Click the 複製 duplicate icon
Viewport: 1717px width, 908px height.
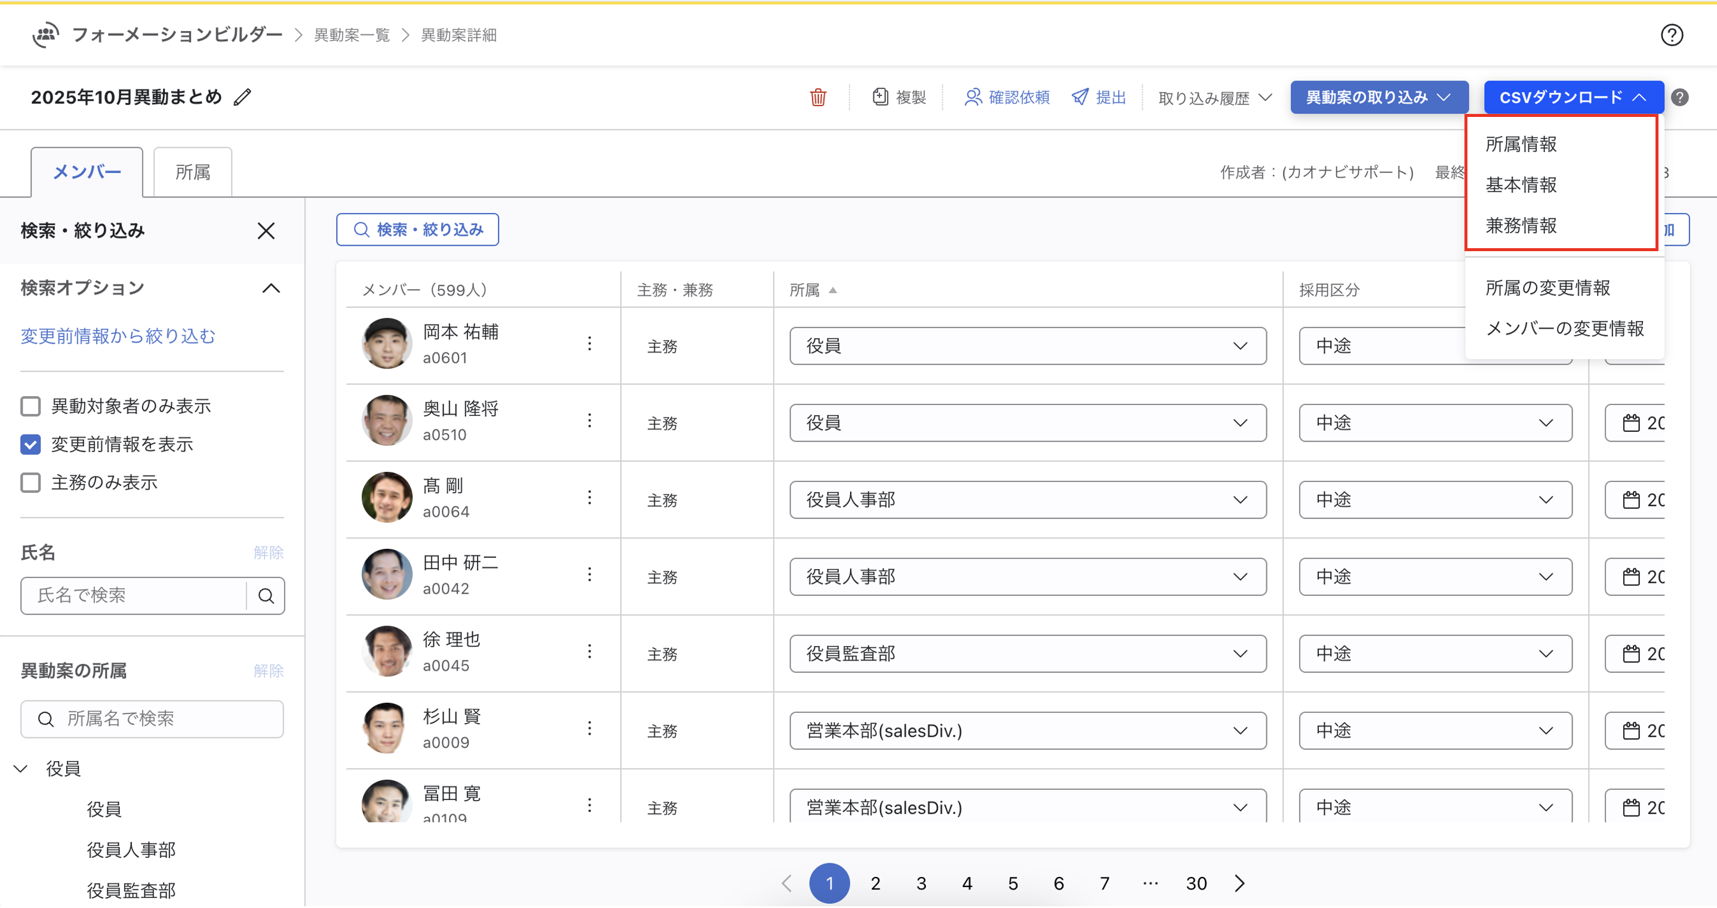880,97
